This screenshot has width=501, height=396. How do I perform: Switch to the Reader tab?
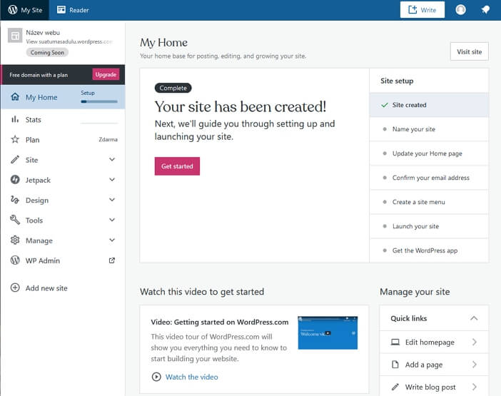[73, 10]
